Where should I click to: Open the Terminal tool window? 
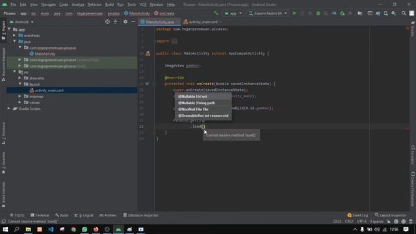(40, 215)
